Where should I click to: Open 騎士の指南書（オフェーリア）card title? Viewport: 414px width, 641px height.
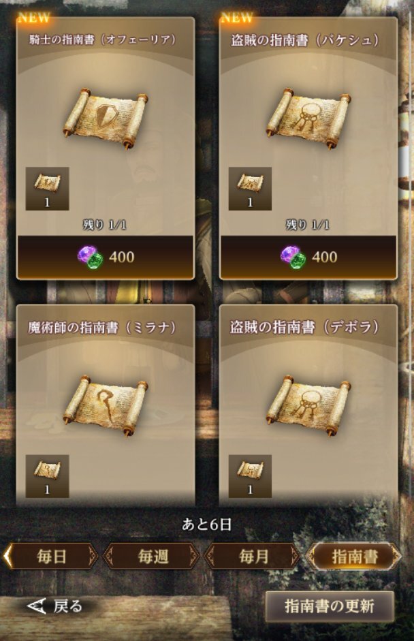103,40
